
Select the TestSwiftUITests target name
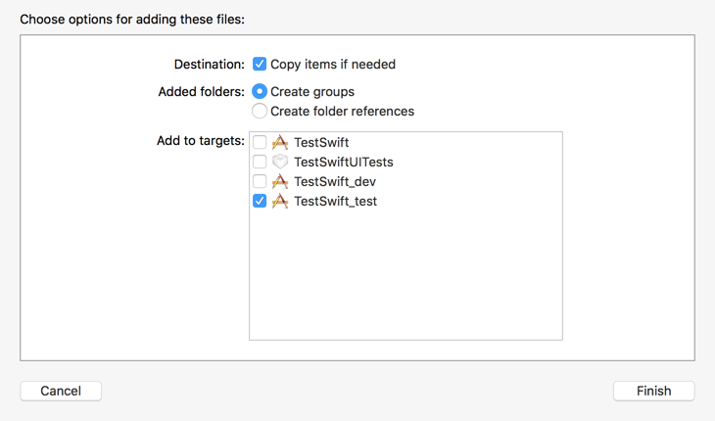(x=344, y=163)
